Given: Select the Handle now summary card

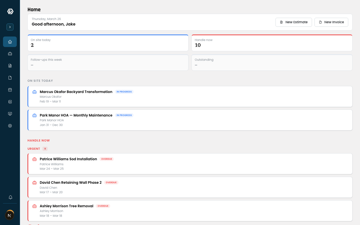Looking at the screenshot, I should 272,43.
